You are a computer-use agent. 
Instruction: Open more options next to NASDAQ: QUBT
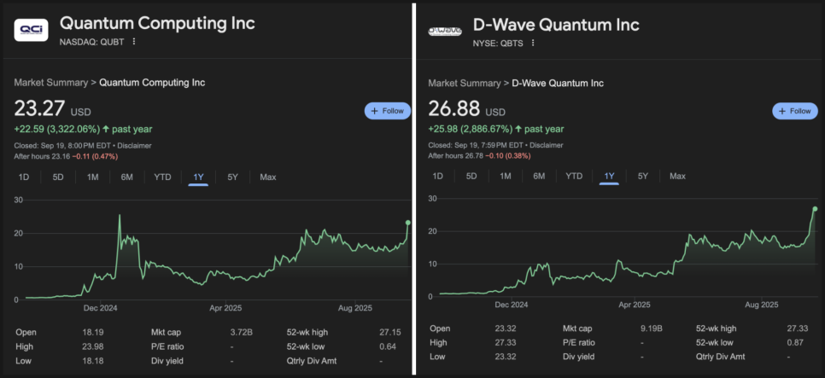pos(133,42)
